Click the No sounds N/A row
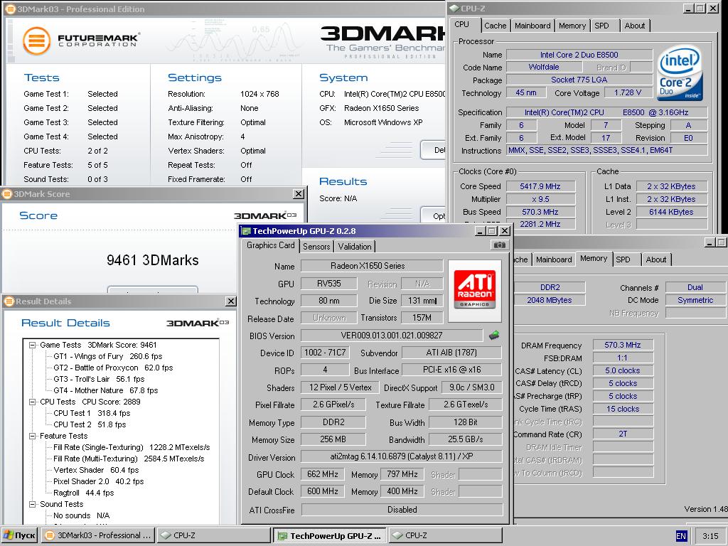The height and width of the screenshot is (546, 728). (x=81, y=516)
